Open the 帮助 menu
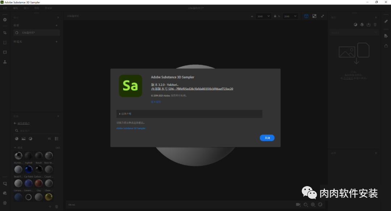 [37, 8]
